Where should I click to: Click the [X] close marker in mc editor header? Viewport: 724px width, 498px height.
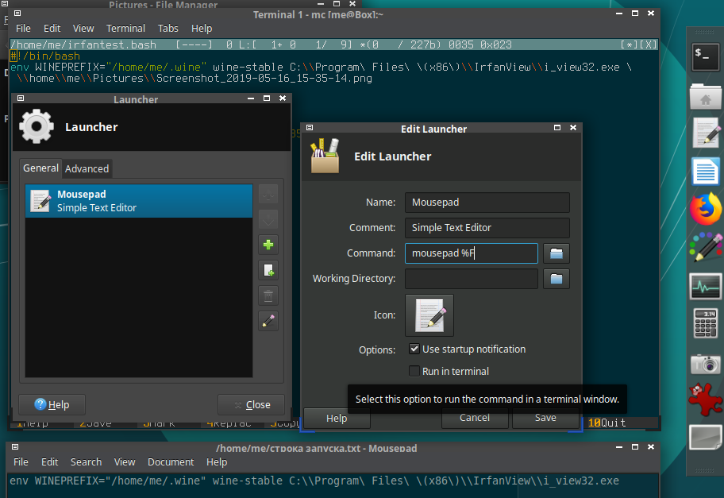point(648,44)
